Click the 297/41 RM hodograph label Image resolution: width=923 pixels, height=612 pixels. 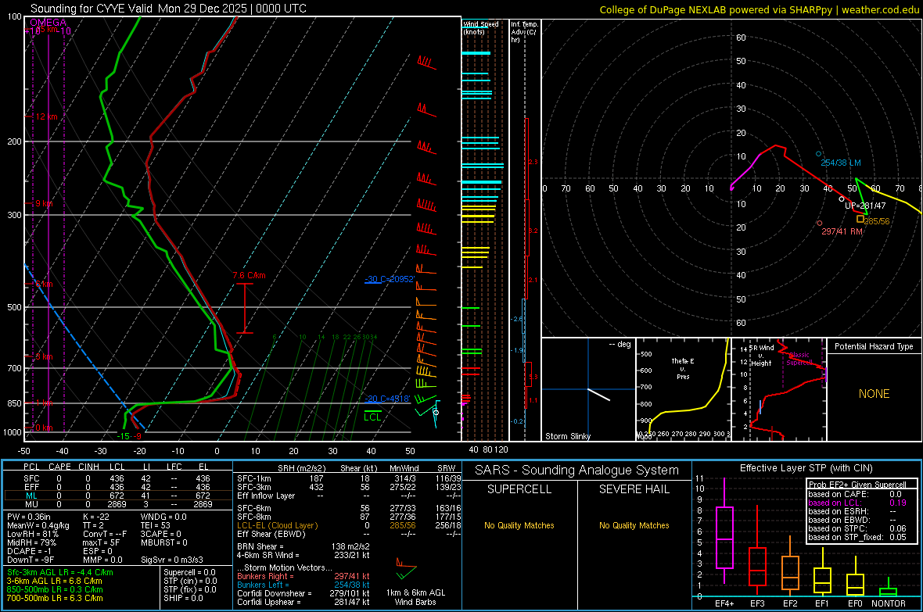pos(842,231)
